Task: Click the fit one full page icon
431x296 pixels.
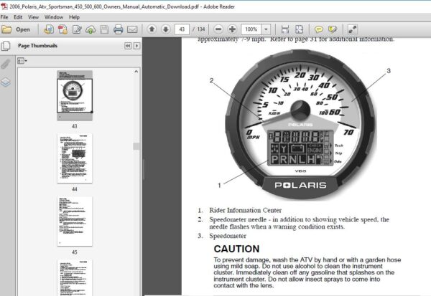Action: pyautogui.click(x=299, y=29)
